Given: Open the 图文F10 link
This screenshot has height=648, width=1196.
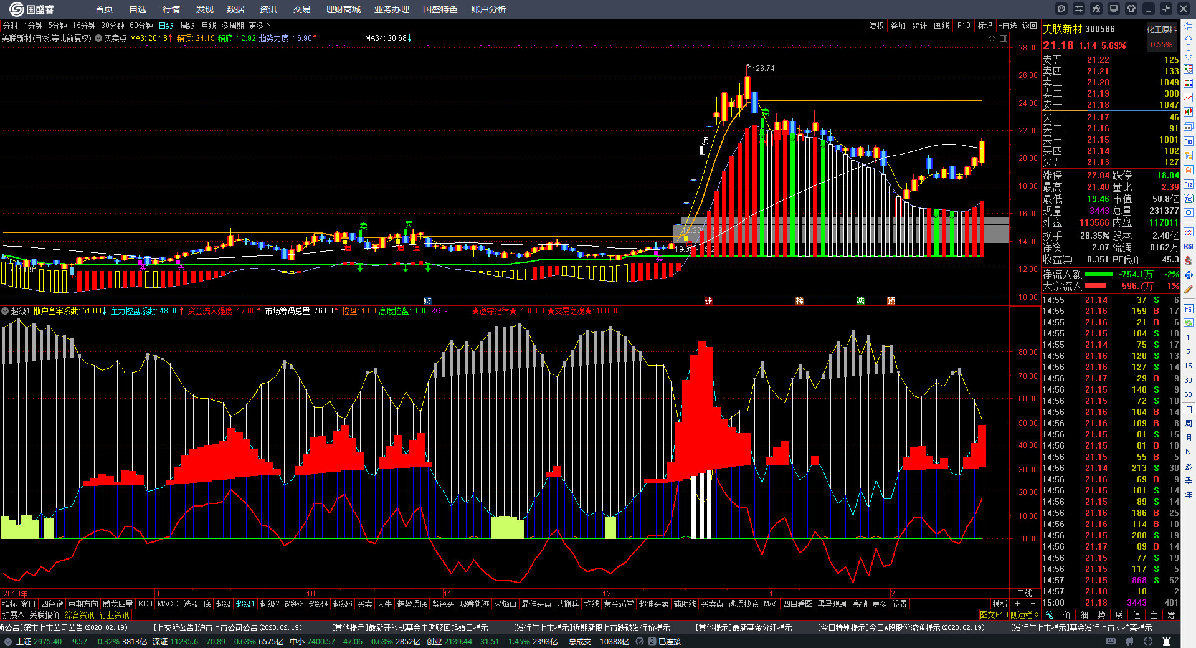Looking at the screenshot, I should 994,615.
